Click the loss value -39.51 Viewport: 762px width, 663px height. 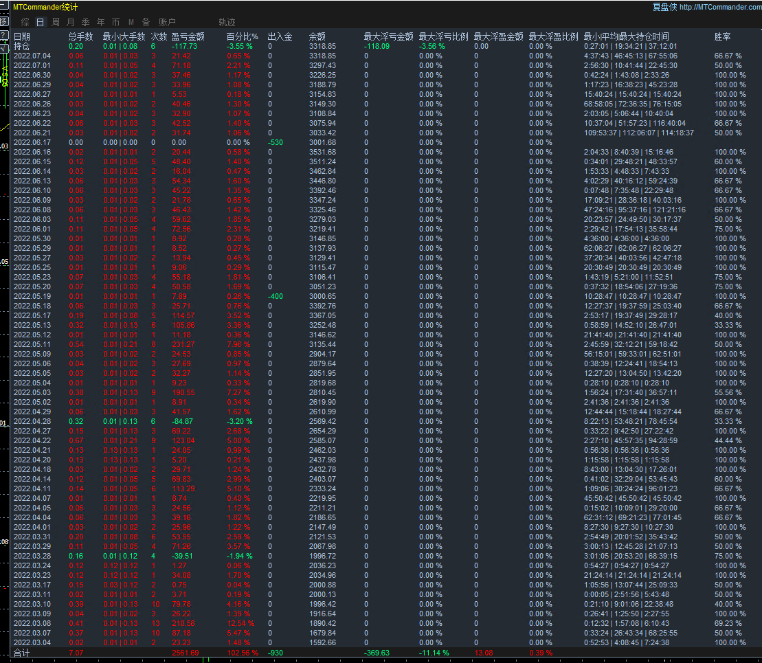(x=182, y=556)
